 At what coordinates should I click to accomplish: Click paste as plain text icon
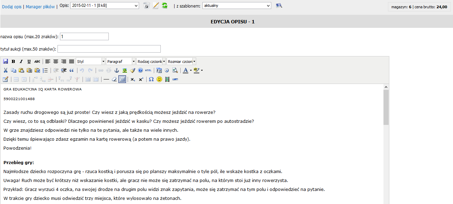point(29,71)
